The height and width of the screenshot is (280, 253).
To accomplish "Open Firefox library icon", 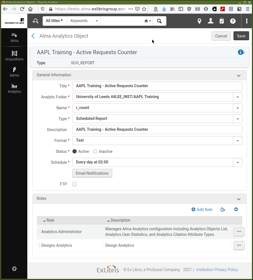I will (172, 9).
